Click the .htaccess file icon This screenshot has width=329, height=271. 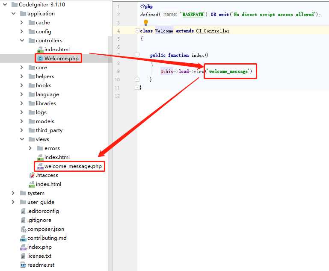point(32,175)
